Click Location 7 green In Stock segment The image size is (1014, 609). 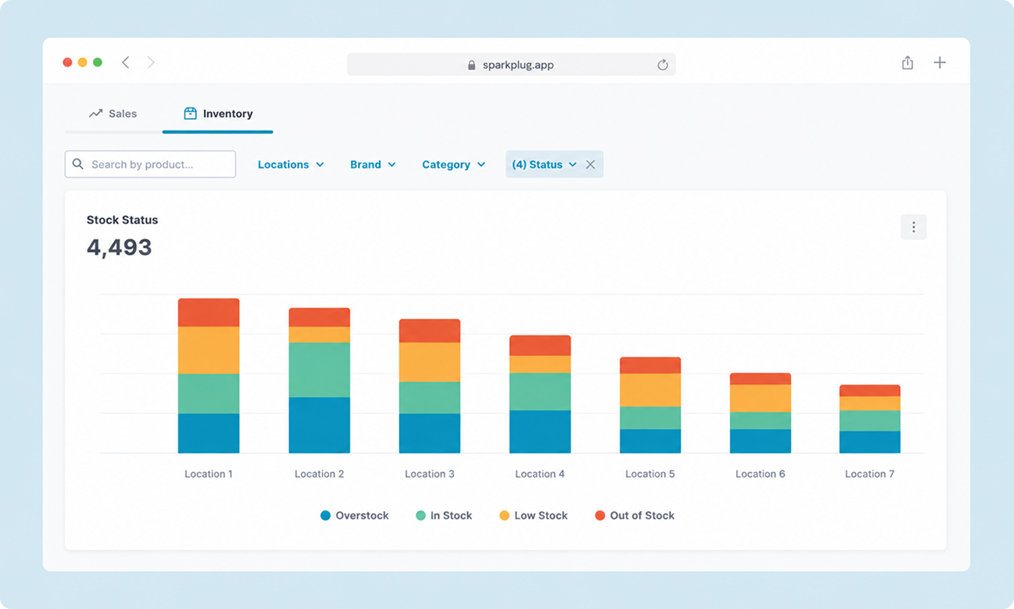870,421
